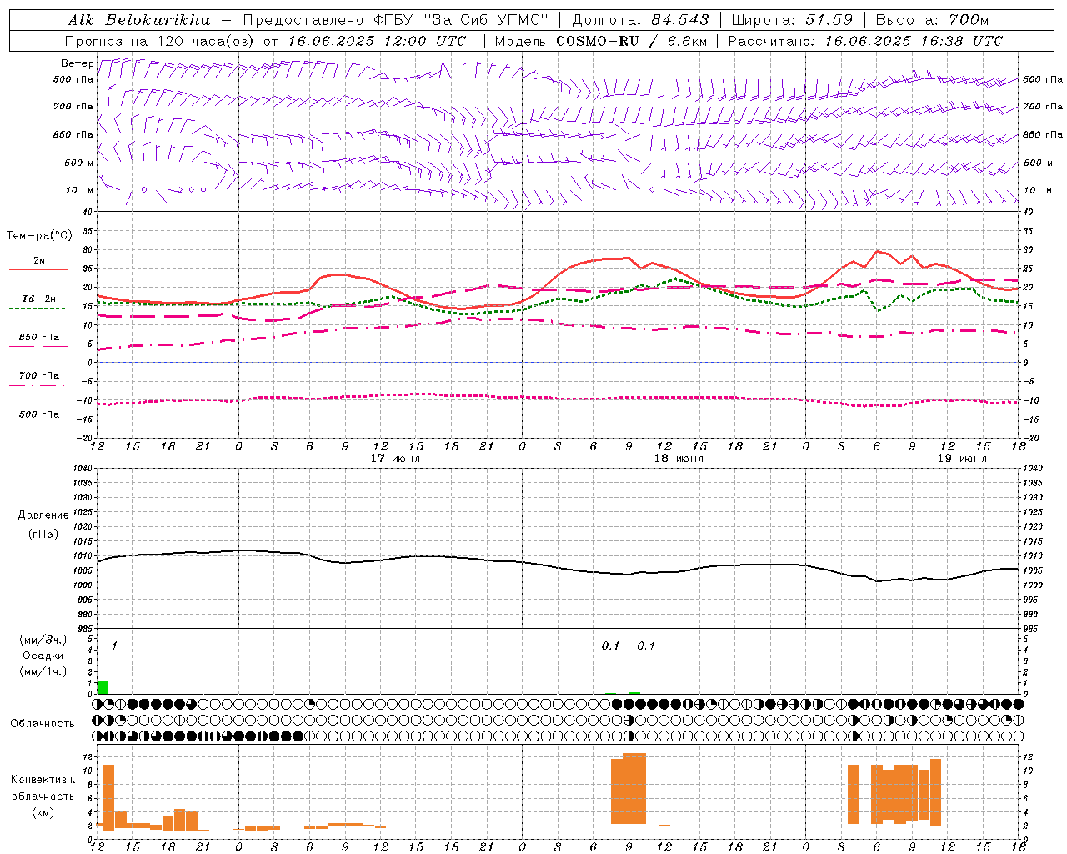
Task: Click the Тем-ра(°C) panel label
Action: tap(39, 236)
